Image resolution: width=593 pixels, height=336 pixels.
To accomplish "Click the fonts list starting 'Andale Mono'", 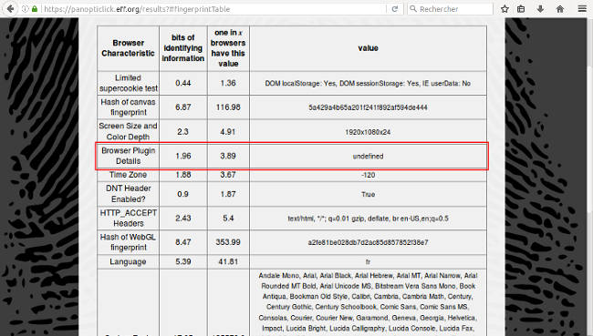I will [368, 302].
